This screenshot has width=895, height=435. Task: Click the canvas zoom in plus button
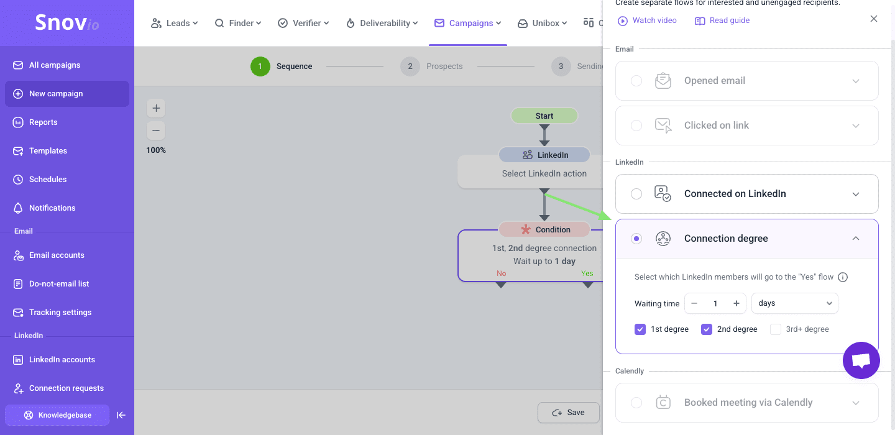pos(156,108)
